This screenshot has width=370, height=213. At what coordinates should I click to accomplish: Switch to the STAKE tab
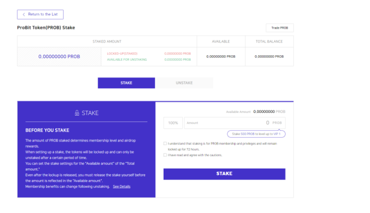click(x=126, y=83)
